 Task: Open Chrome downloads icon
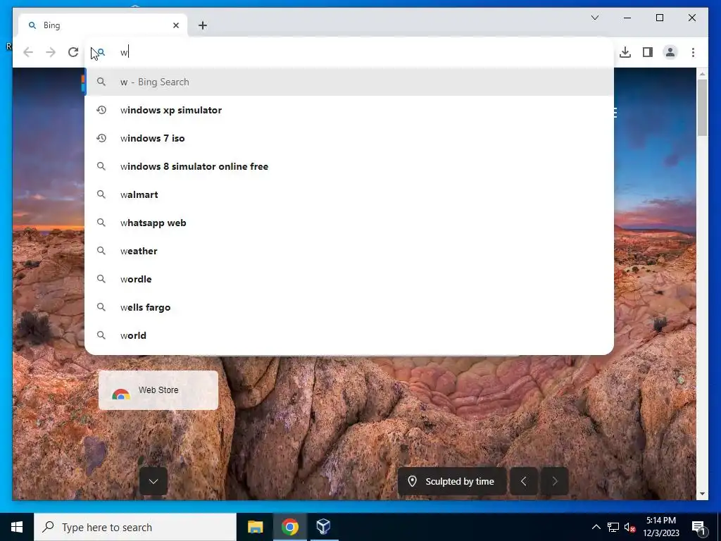625,52
